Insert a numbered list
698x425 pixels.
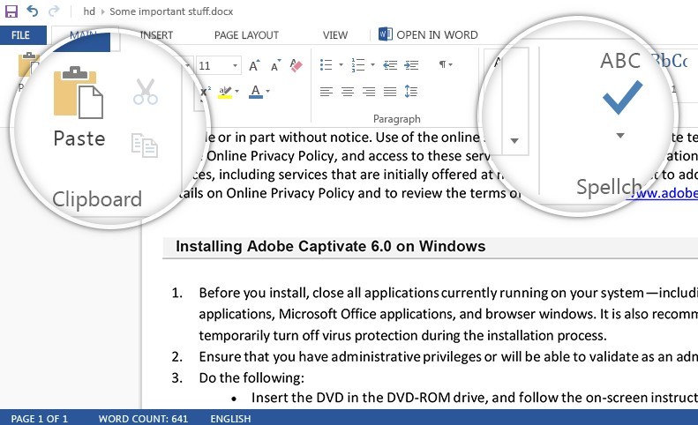358,65
